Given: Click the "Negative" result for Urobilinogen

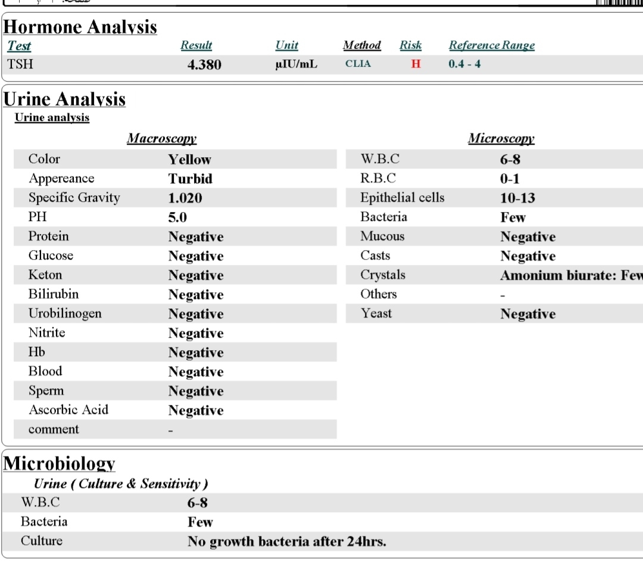Looking at the screenshot, I should (196, 314).
